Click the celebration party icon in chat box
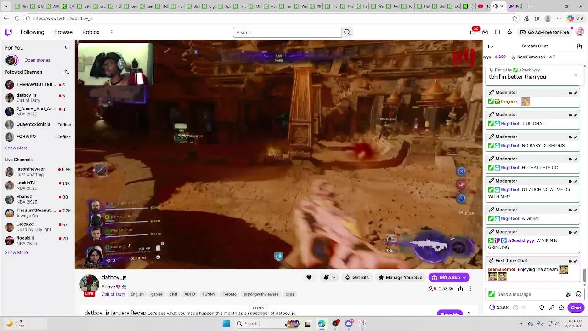 tap(569, 294)
